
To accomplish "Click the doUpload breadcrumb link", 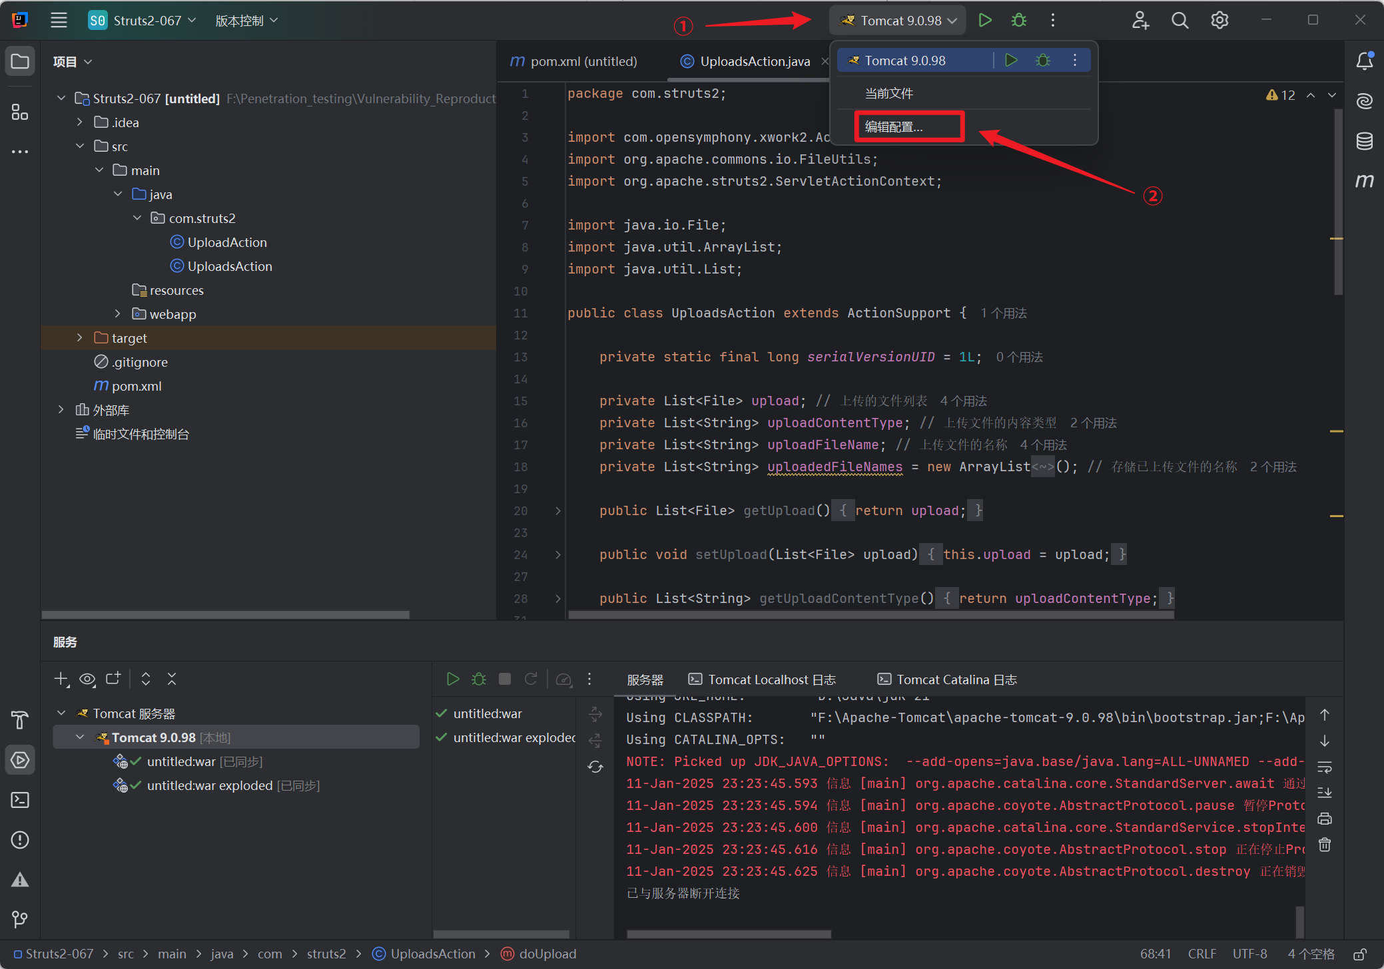I will point(547,954).
